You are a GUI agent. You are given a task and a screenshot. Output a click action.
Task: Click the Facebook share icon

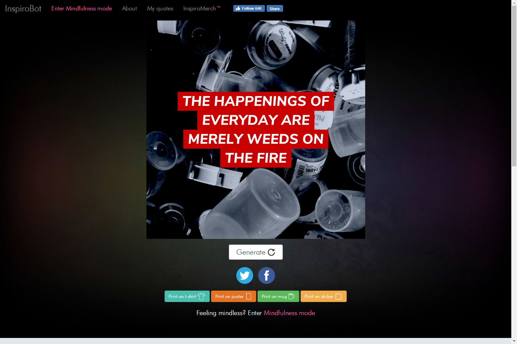coord(267,275)
